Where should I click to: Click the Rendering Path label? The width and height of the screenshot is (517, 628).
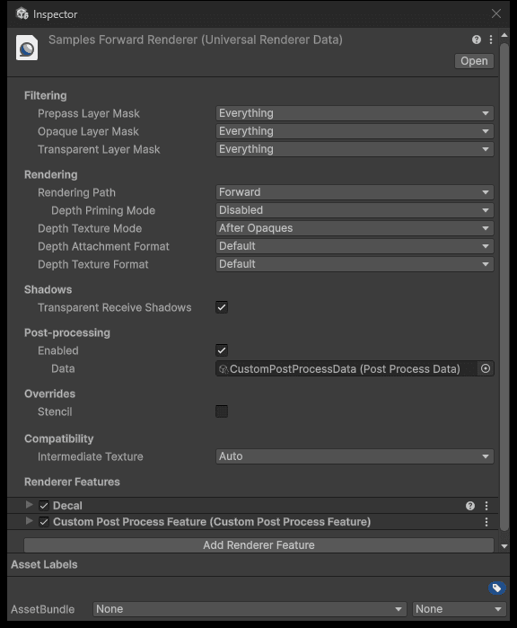pyautogui.click(x=76, y=192)
